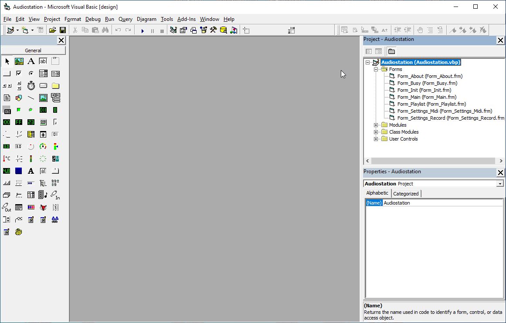
Task: Select the VScrollBar control tool
Action: click(19, 86)
